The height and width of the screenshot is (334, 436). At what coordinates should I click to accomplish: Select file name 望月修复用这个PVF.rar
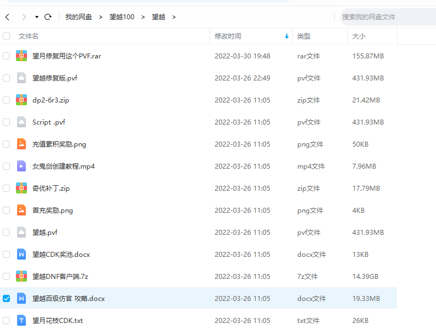pos(67,56)
